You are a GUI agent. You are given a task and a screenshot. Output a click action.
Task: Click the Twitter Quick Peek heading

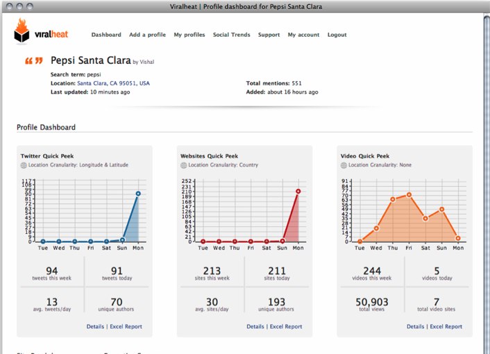(x=47, y=156)
